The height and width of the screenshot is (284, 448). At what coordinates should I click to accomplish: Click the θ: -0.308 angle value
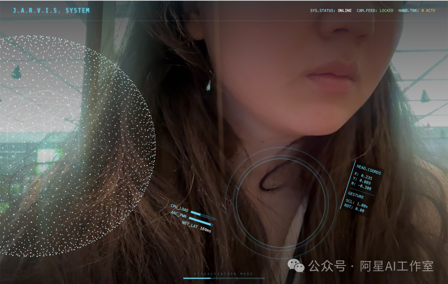point(361,185)
